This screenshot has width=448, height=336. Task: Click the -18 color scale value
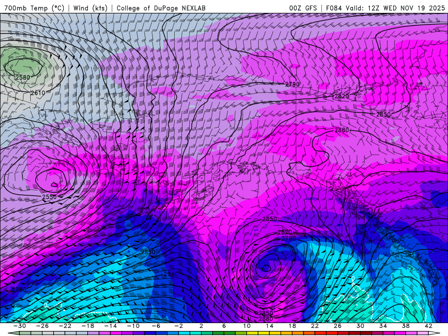coord(88,326)
